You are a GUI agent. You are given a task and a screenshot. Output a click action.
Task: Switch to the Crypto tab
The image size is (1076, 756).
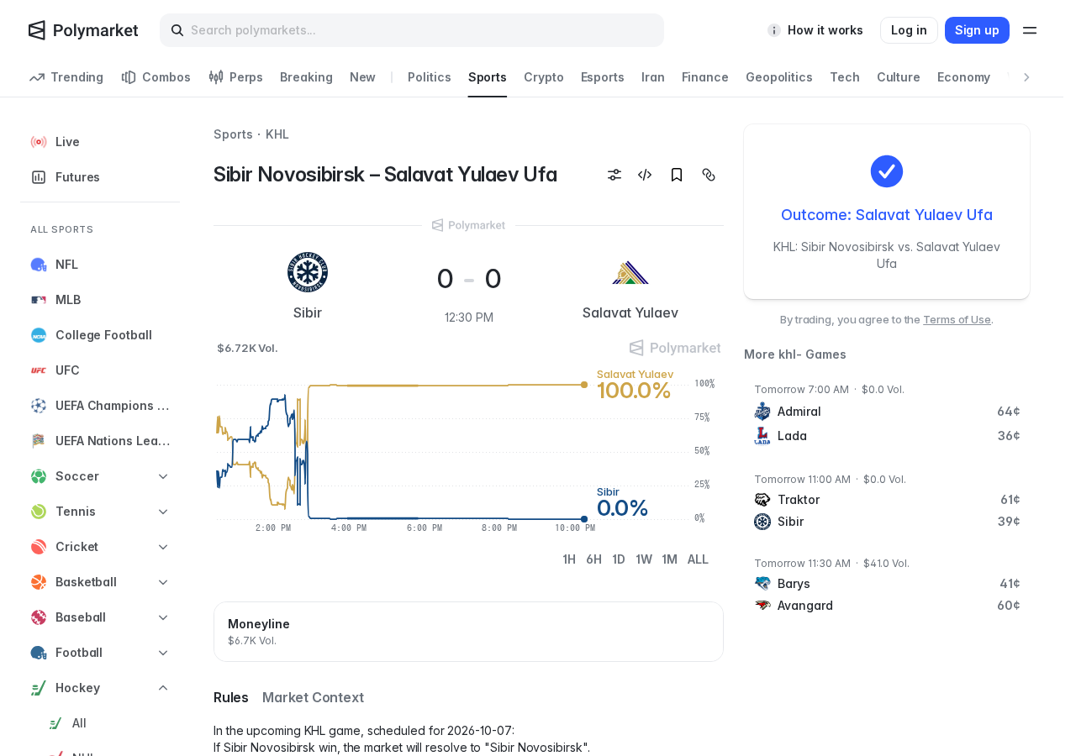point(544,77)
